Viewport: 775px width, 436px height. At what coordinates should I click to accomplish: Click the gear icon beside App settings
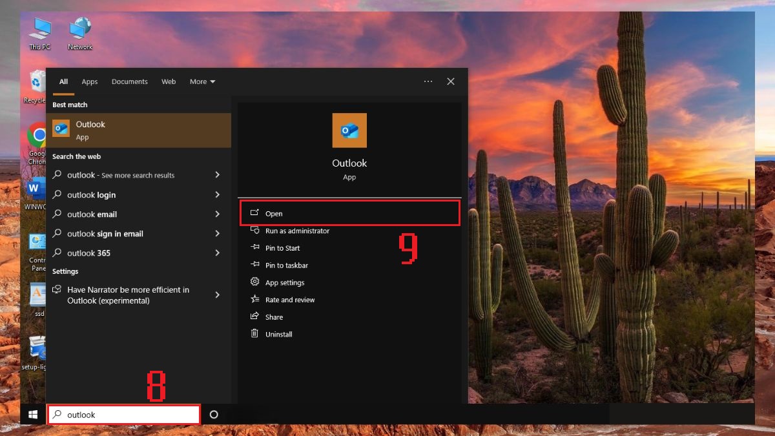tap(254, 282)
